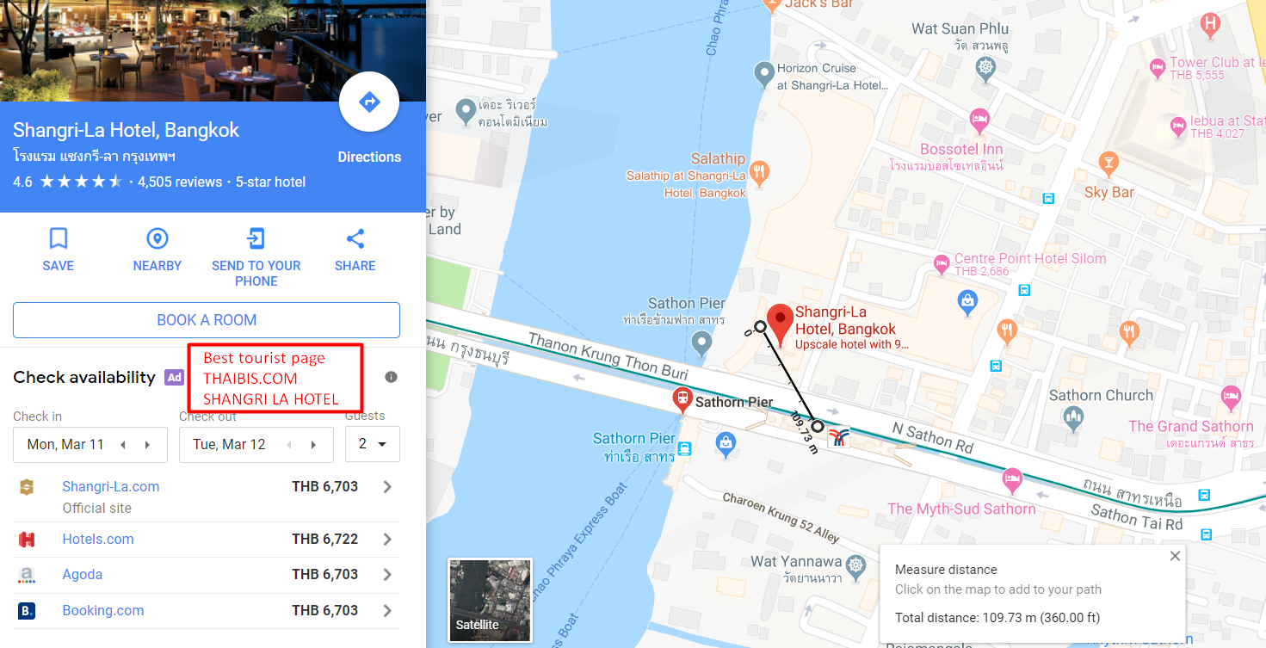Expand the Shangri-La.com price row chevron
Viewport: 1266px width, 648px height.
387,486
